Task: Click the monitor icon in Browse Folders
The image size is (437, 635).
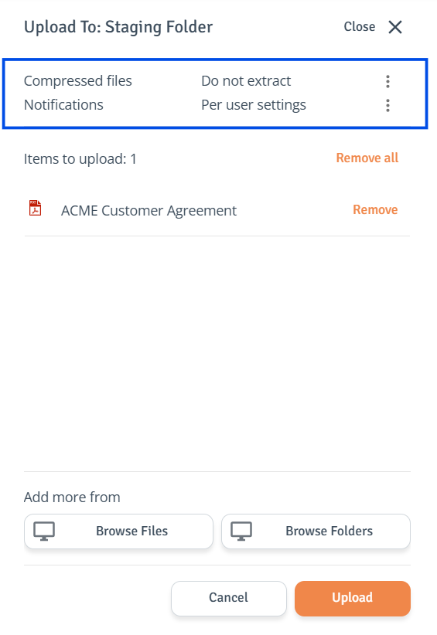Action: (x=241, y=531)
